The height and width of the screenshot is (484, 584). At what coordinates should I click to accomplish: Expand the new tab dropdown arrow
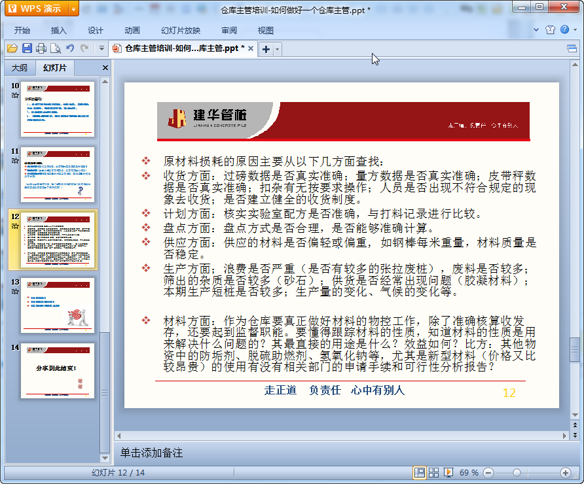(277, 49)
